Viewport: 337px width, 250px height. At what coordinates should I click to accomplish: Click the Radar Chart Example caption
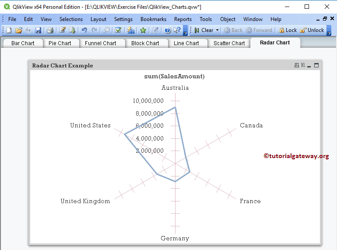[63, 66]
